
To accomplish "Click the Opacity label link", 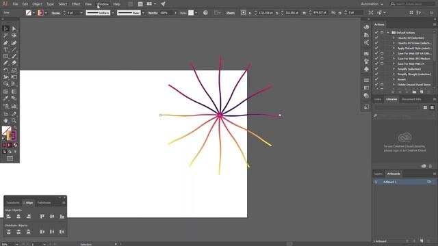I will (153, 13).
